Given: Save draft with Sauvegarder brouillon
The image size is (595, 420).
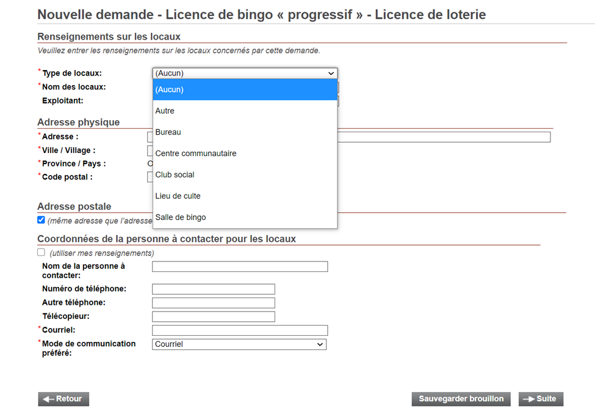Looking at the screenshot, I should tap(461, 399).
